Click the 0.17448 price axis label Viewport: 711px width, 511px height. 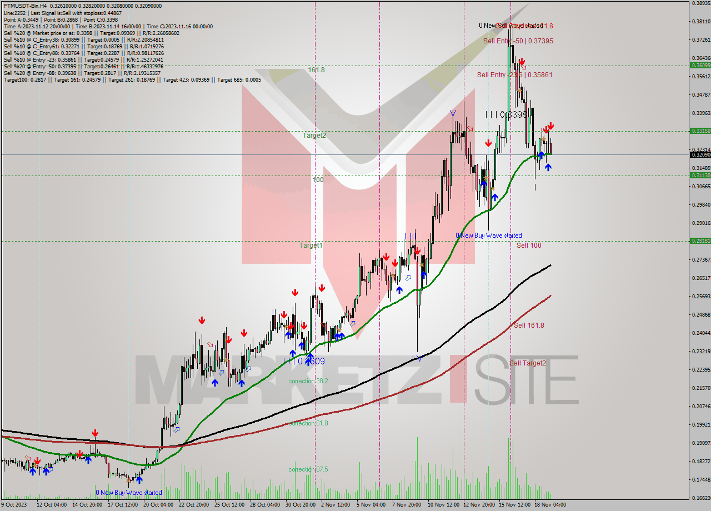pos(701,479)
